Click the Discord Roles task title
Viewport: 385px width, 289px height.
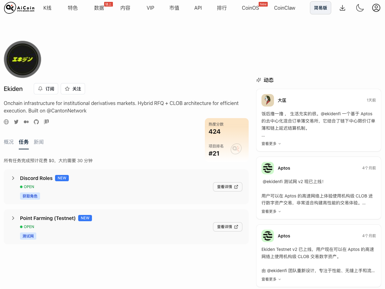pos(36,178)
